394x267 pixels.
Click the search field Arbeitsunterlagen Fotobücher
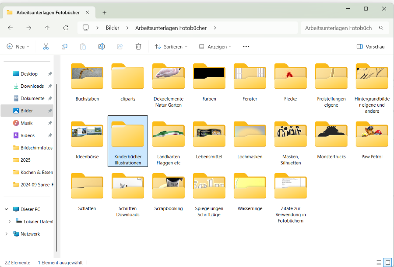click(x=338, y=28)
